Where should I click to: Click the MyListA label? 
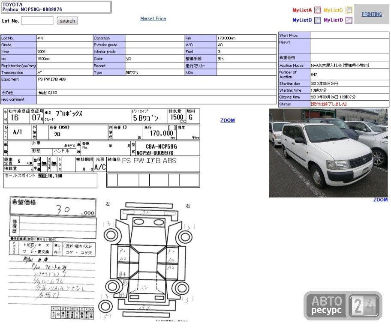pos(302,10)
